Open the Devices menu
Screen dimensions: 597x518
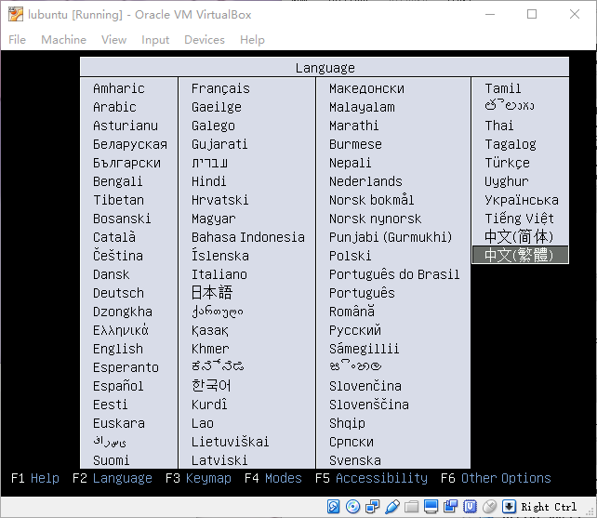click(x=204, y=40)
